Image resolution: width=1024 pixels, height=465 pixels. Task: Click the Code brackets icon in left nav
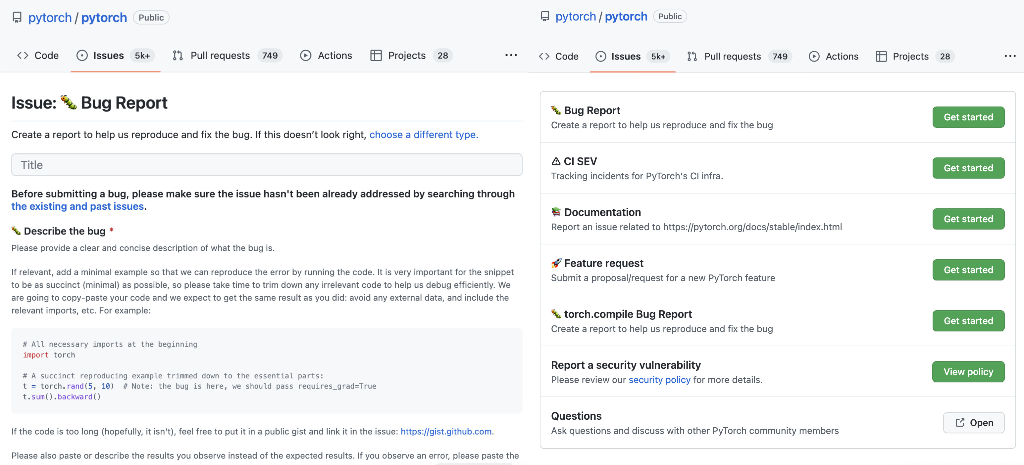pyautogui.click(x=23, y=56)
